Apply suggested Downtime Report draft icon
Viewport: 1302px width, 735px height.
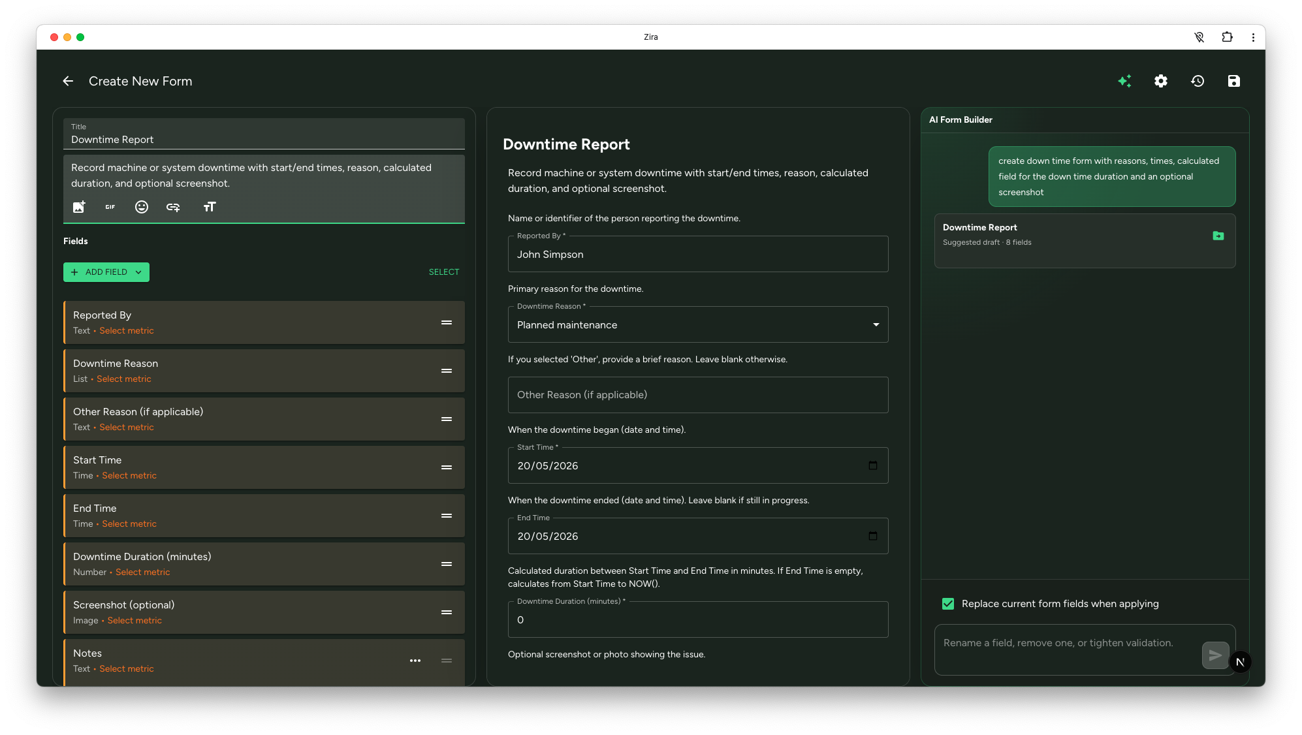[1218, 236]
